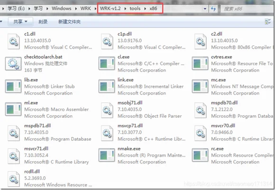Select the msvcr71.dll file icon

pyautogui.click(x=13, y=156)
